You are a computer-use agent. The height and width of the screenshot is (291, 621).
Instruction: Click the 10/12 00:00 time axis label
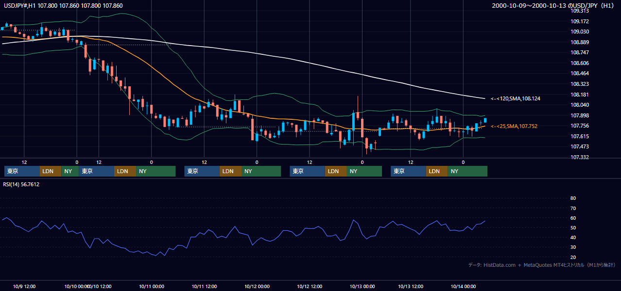point(257,286)
